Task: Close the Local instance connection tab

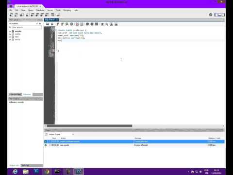Action: click(x=40, y=6)
